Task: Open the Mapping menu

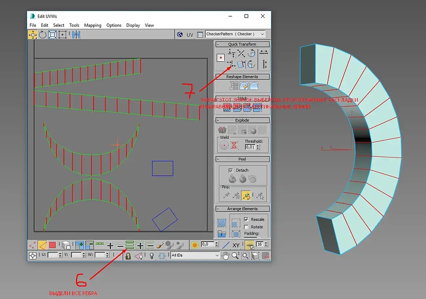Action: (93, 25)
